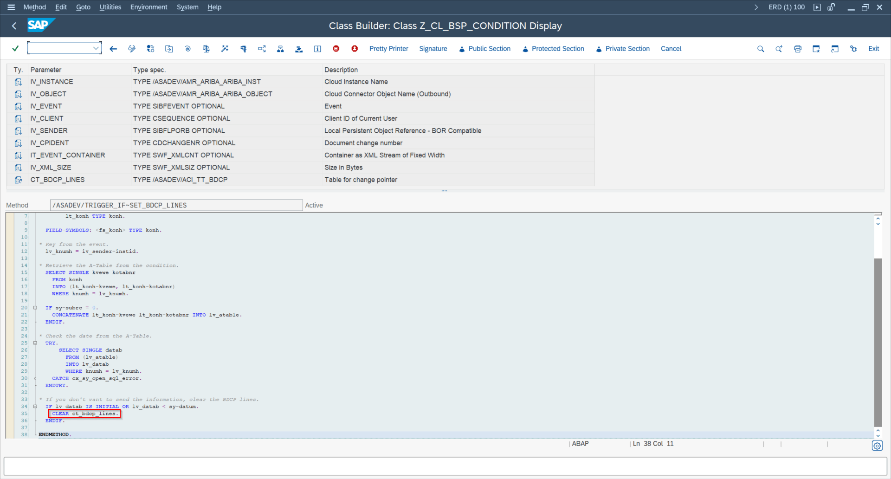This screenshot has height=479, width=891.
Task: Open the Utilities menu
Action: (110, 7)
